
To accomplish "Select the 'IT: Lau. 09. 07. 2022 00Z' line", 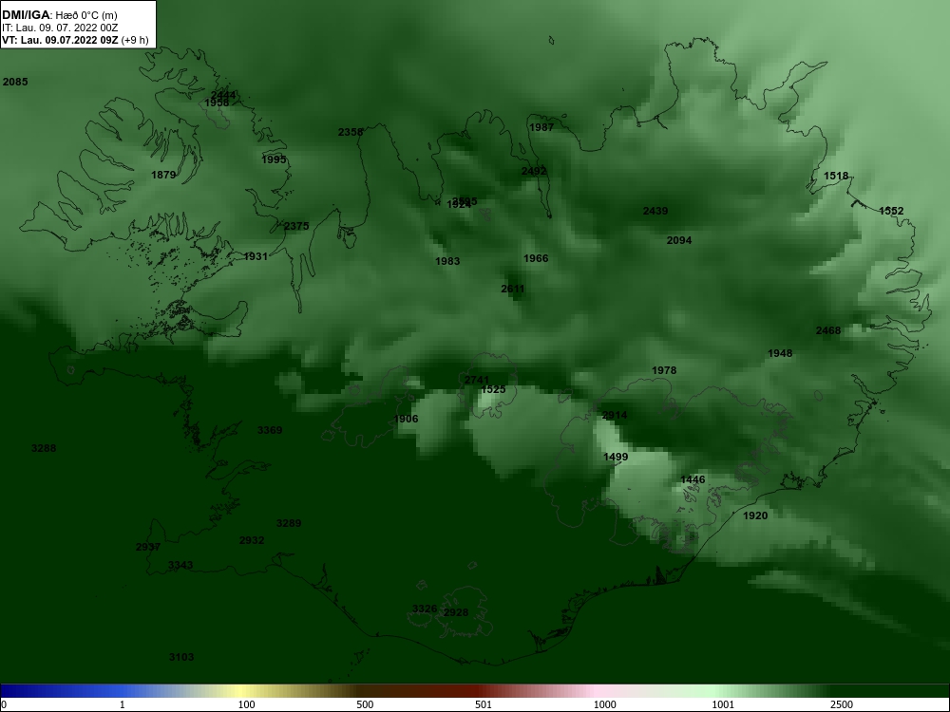I will tap(59, 28).
